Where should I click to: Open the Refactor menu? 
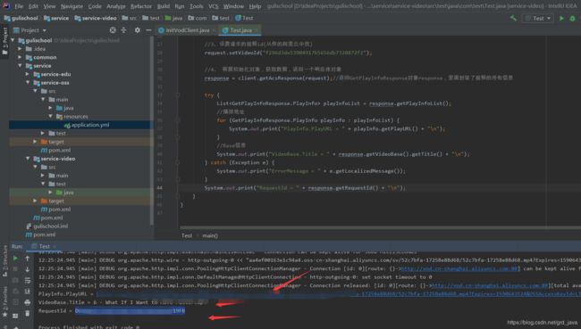pos(141,6)
